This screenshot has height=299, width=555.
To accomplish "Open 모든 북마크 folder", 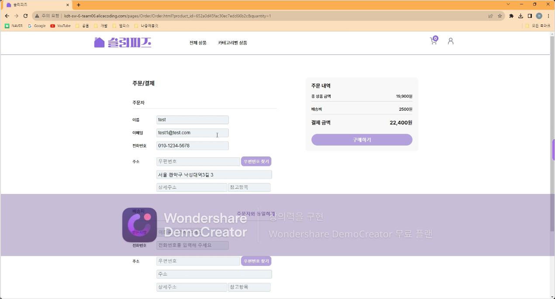I will pyautogui.click(x=538, y=26).
